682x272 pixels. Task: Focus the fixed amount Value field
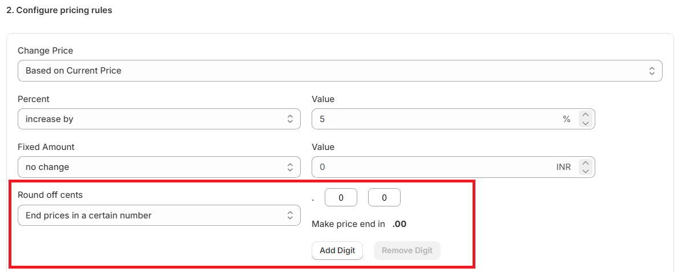(434, 167)
